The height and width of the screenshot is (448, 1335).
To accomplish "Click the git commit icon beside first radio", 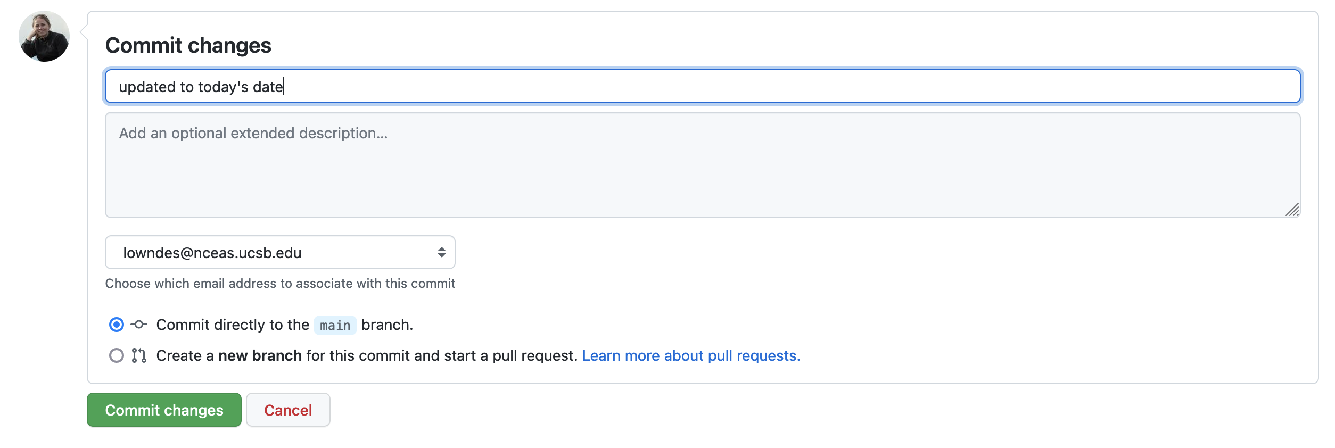I will point(139,325).
